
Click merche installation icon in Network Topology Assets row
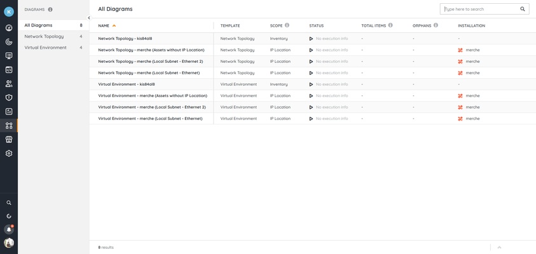[460, 50]
